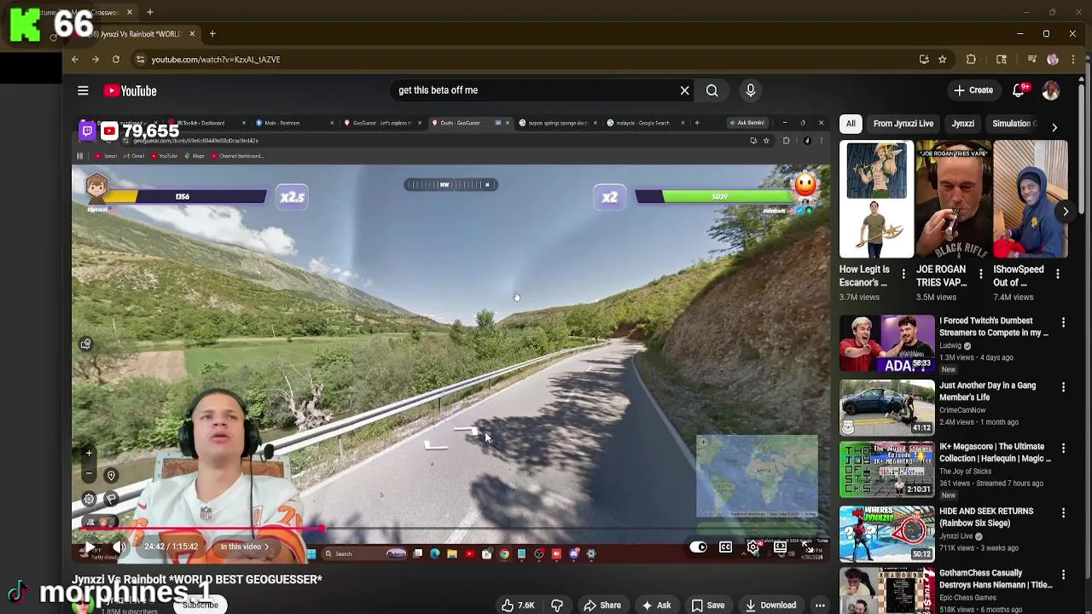
Task: Dislike the video
Action: coord(556,605)
